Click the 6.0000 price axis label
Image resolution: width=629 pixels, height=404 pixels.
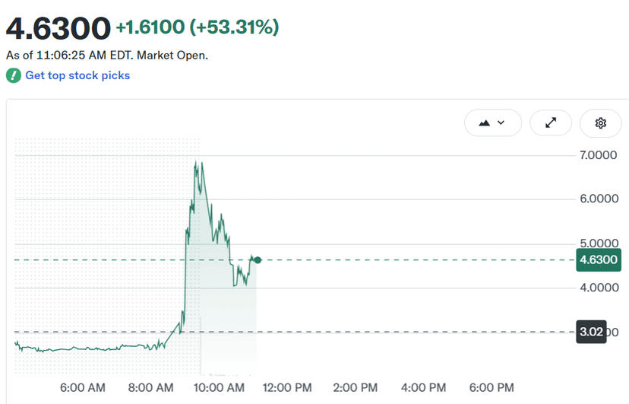599,199
